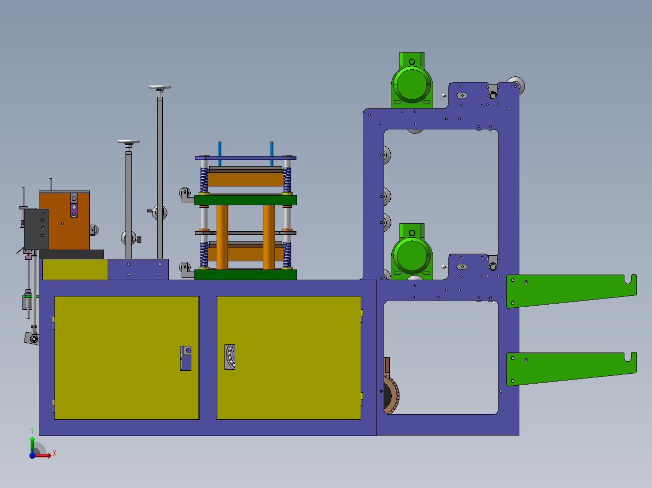Screen dimensions: 652x488
Task: Click the top blue plate of the press
Action: 245,158
